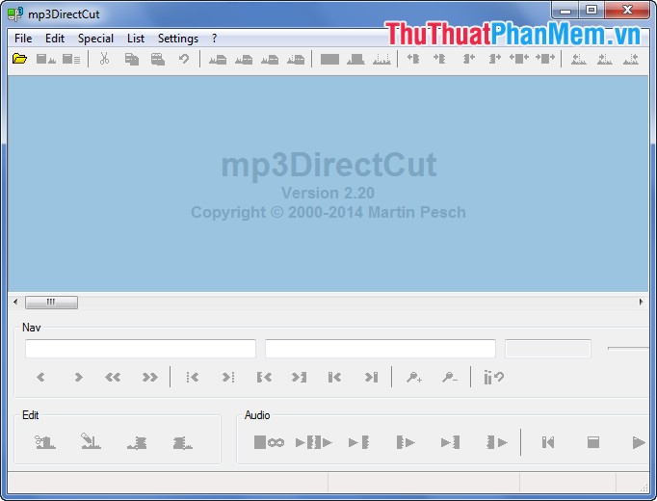
Task: Click the solid gray rectangle toolbar icon
Action: point(329,60)
